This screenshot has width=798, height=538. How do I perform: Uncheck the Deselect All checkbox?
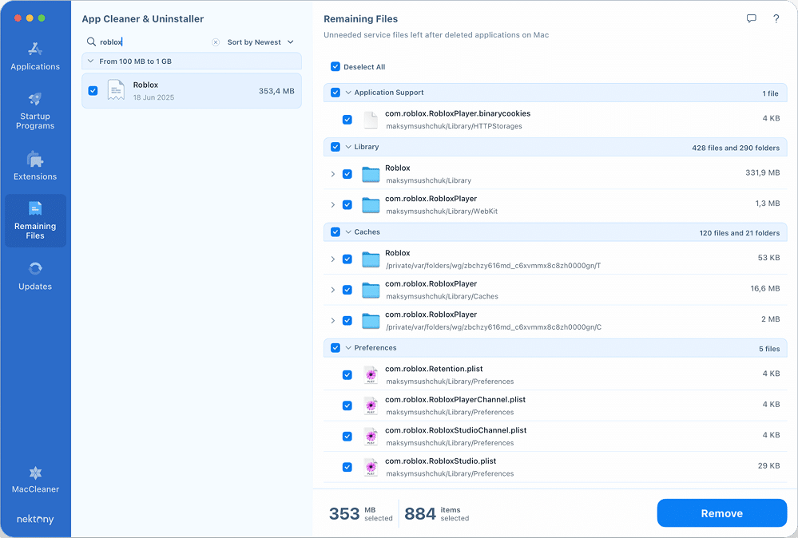335,66
